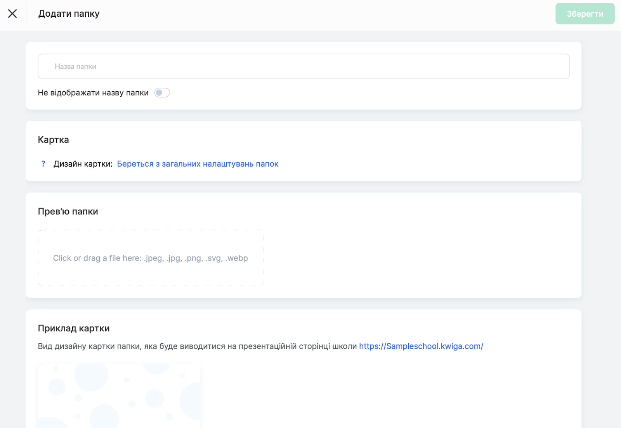
Task: Click the word Click in upload hint
Action: click(62, 258)
